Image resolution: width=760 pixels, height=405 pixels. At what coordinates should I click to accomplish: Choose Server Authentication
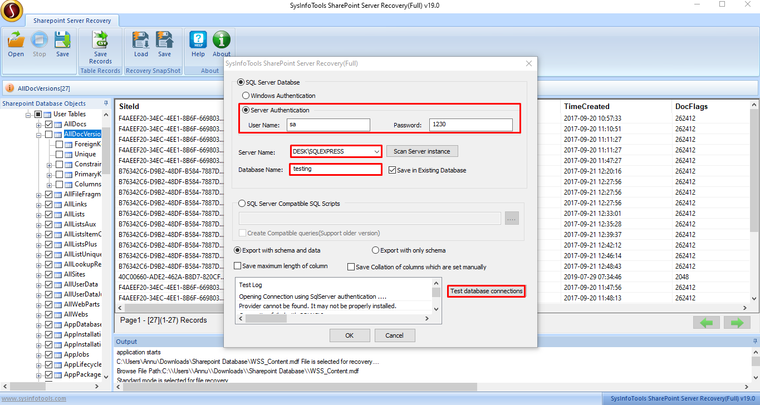(x=246, y=110)
